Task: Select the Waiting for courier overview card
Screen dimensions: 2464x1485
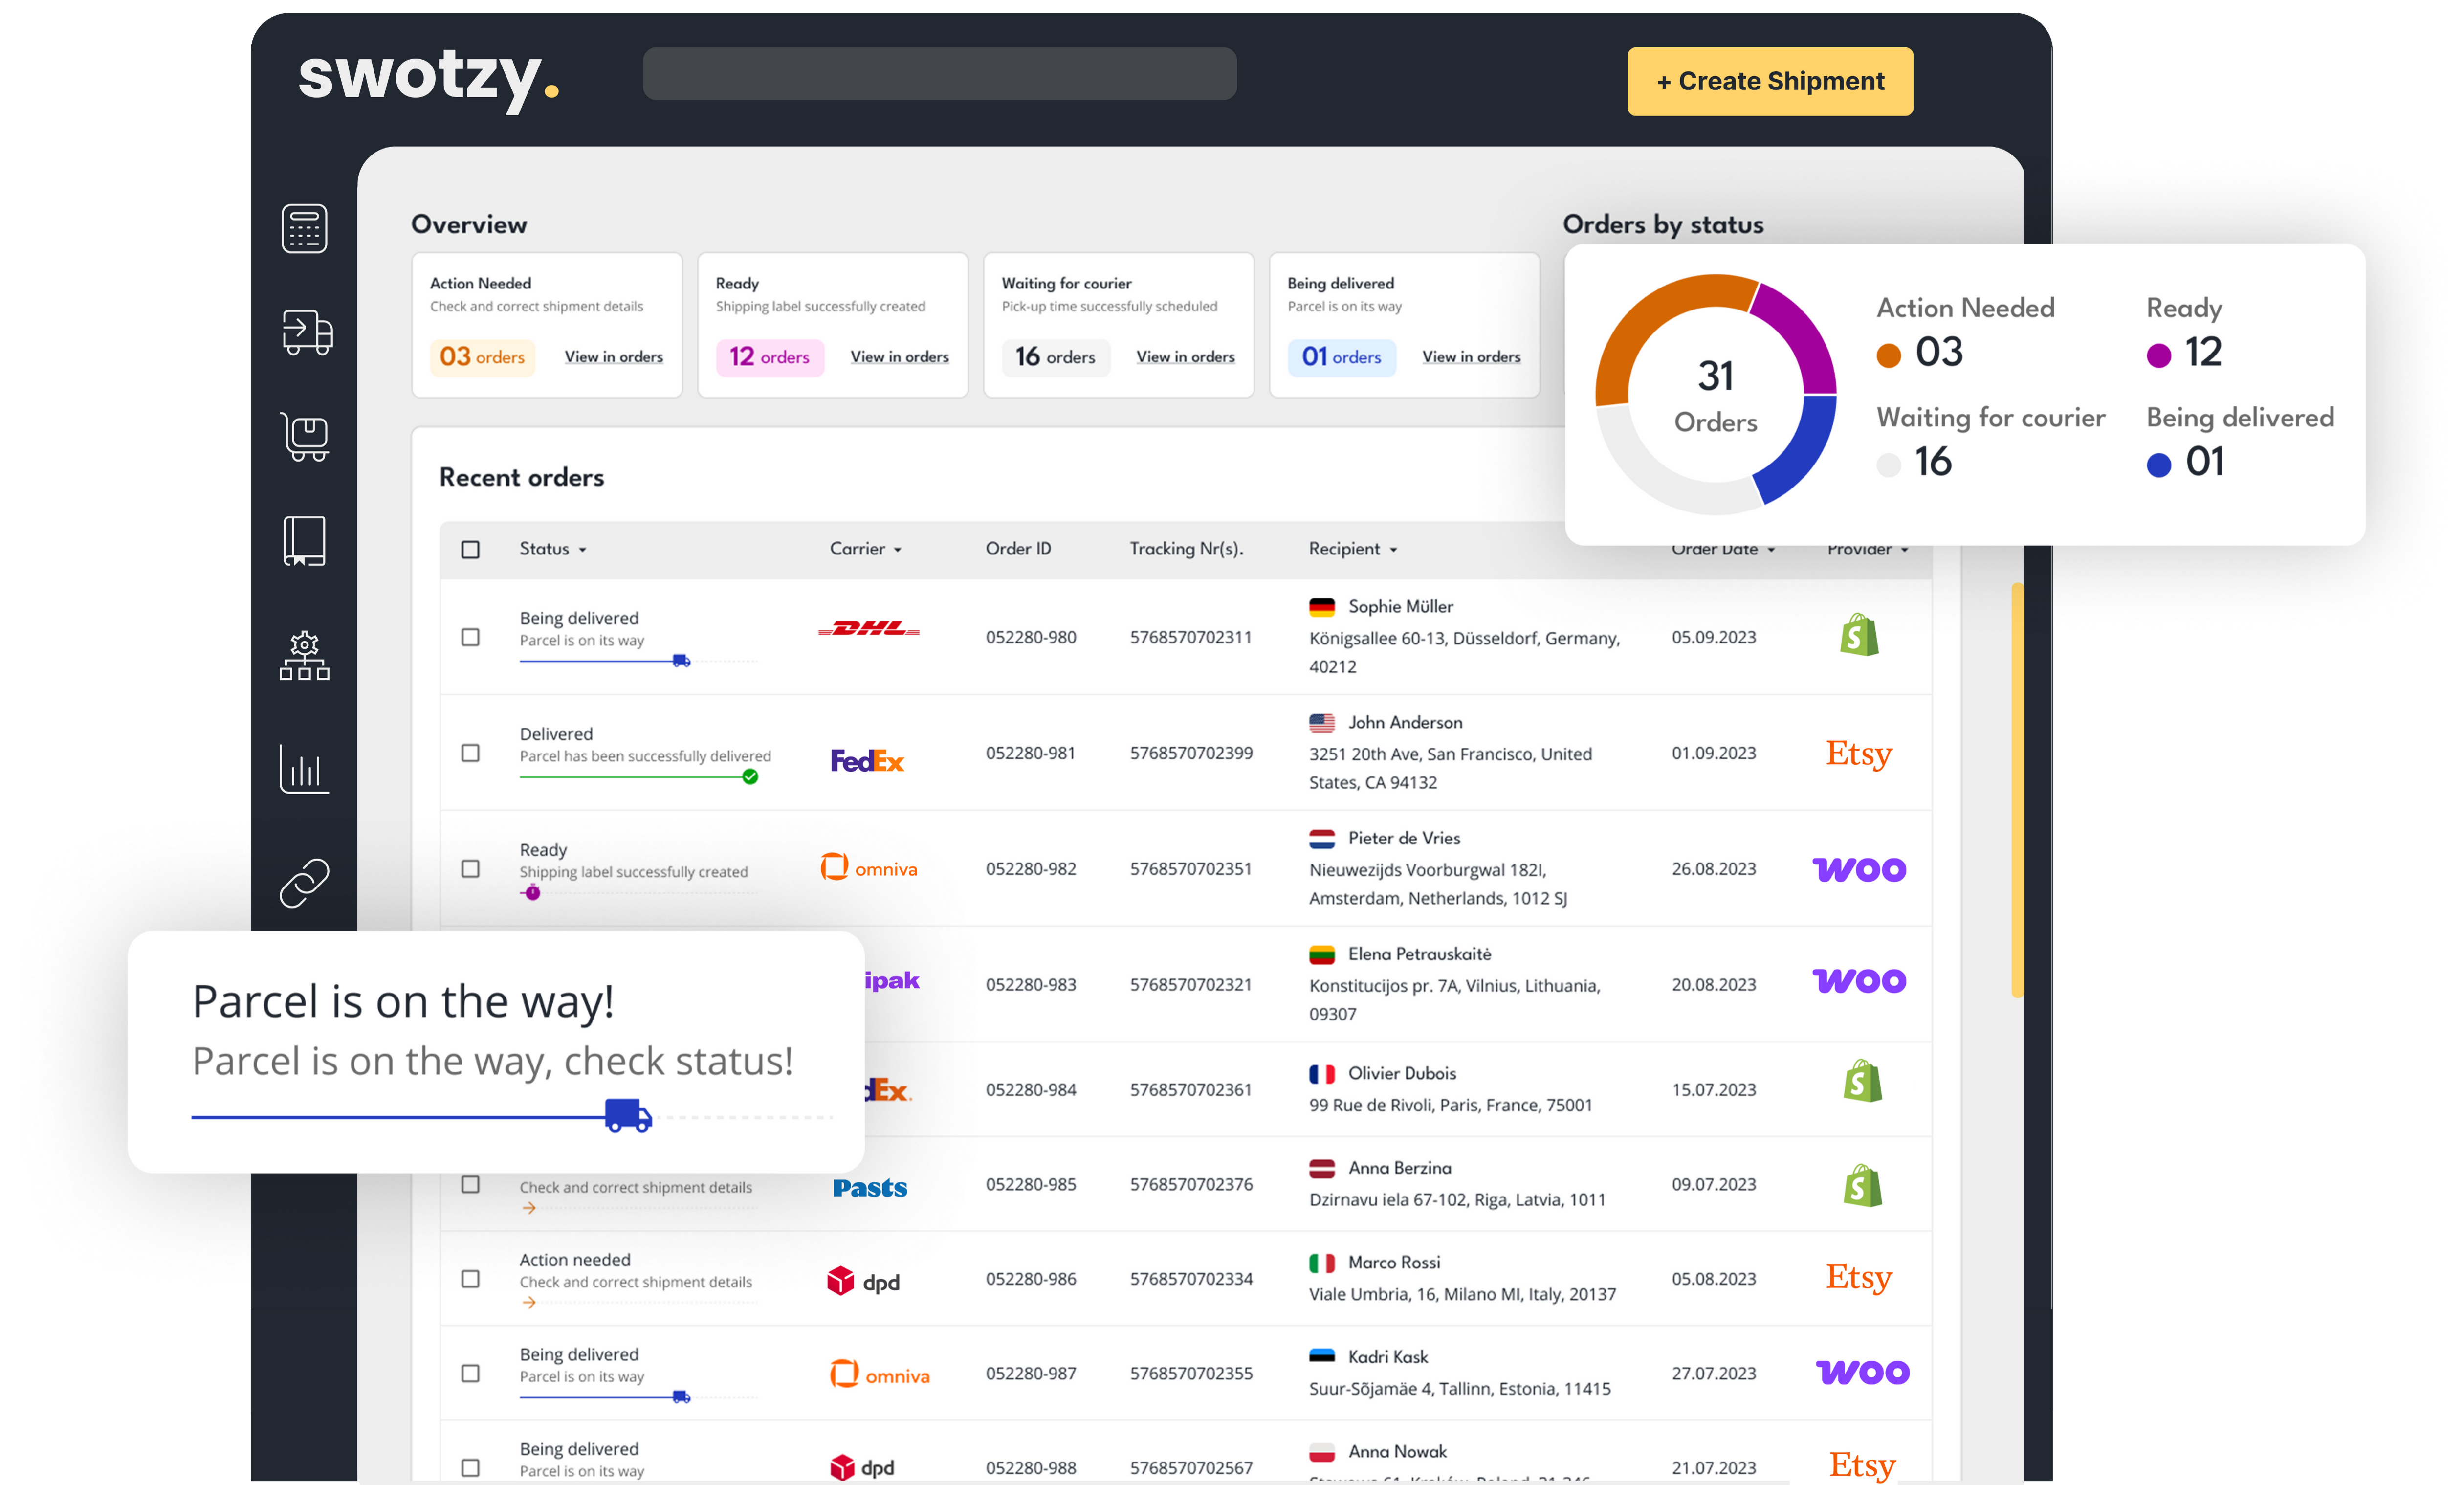Action: tap(1118, 325)
